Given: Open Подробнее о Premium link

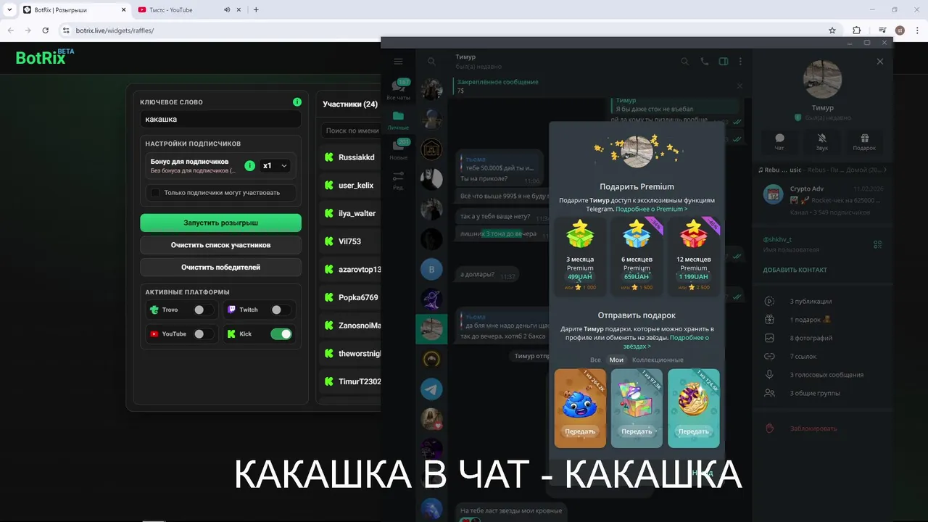Looking at the screenshot, I should click(651, 209).
